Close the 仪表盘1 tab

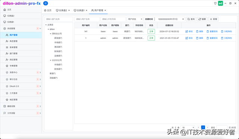[86, 10]
